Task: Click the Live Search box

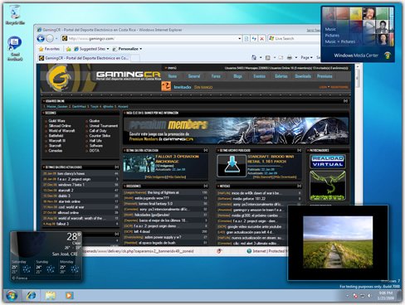Action: pyautogui.click(x=295, y=39)
